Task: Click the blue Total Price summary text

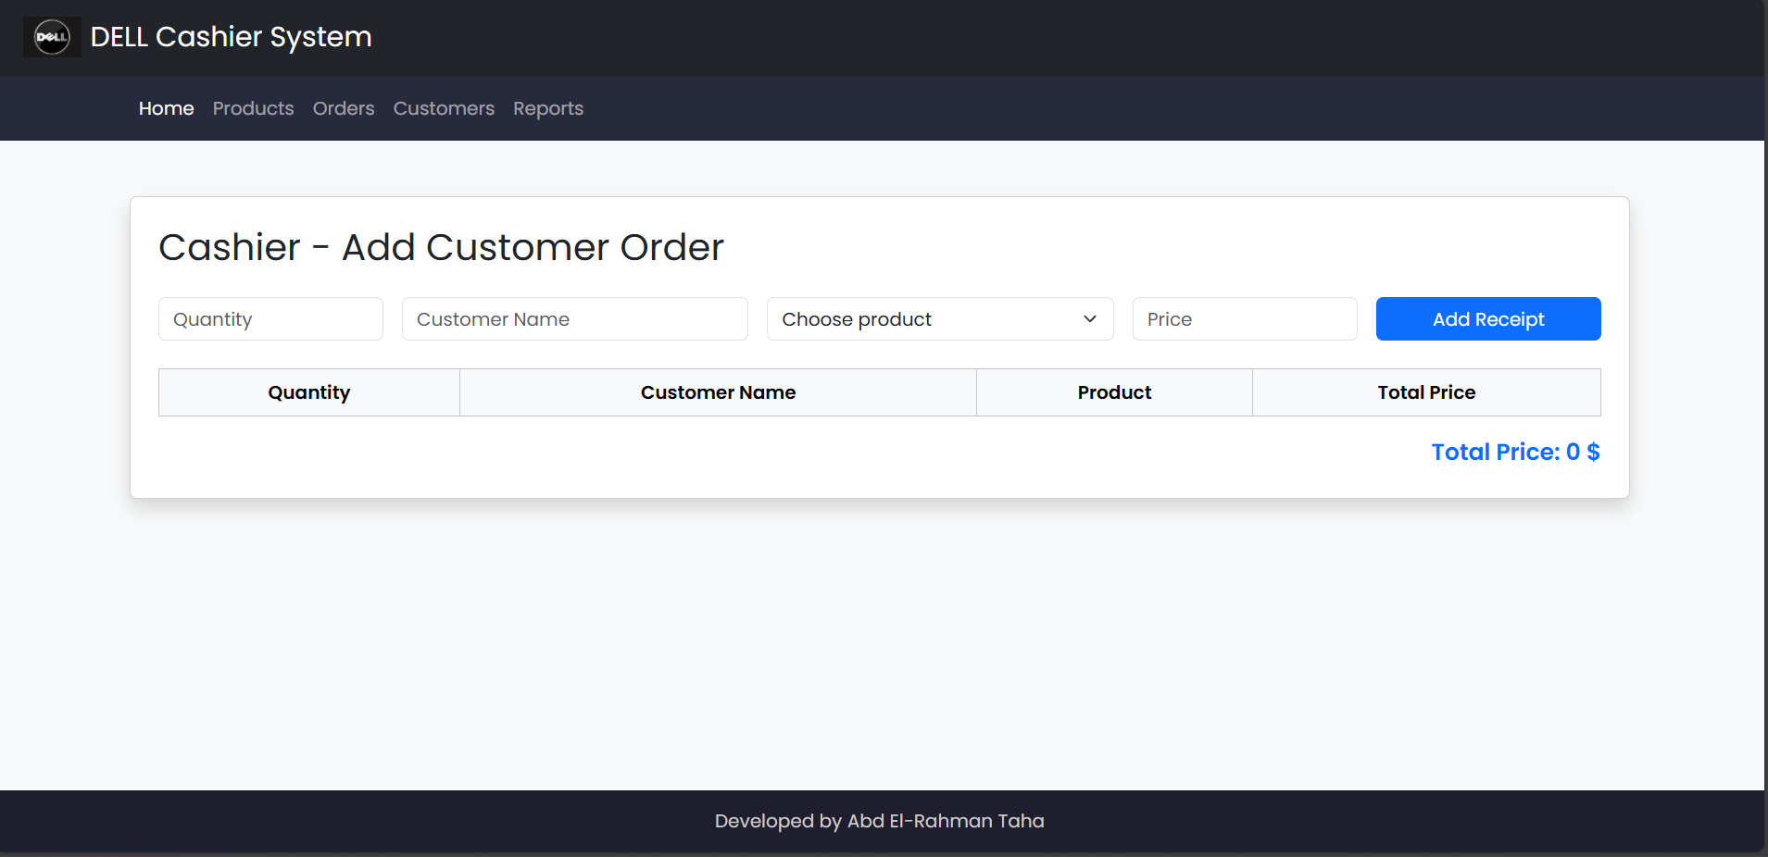Action: [x=1515, y=452]
